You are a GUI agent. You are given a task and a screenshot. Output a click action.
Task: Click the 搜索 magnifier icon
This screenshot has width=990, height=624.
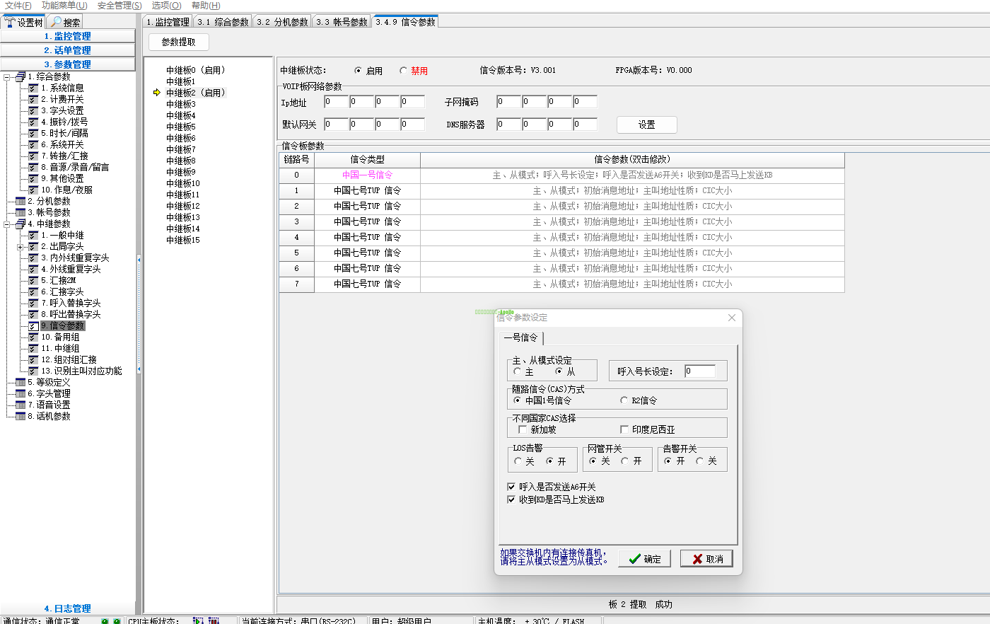56,22
